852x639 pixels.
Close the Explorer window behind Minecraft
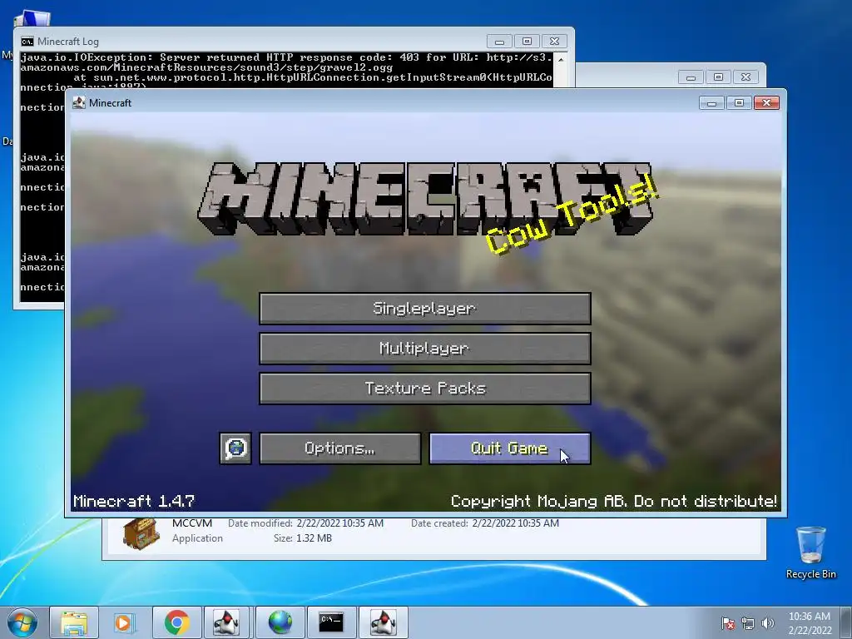(746, 77)
